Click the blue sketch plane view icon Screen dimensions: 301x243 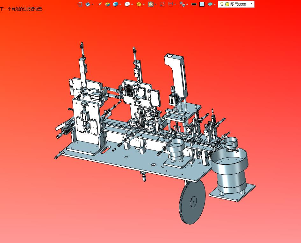pyautogui.click(x=88, y=4)
